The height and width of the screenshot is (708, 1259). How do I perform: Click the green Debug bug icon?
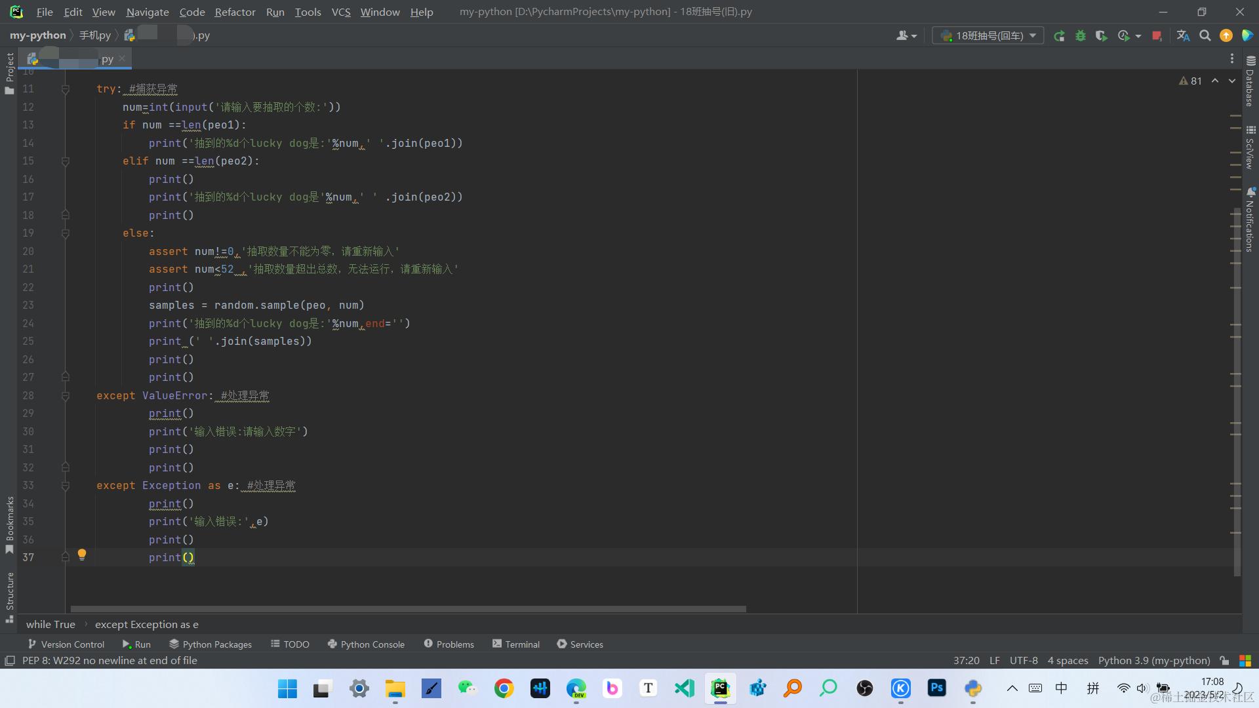[1081, 36]
